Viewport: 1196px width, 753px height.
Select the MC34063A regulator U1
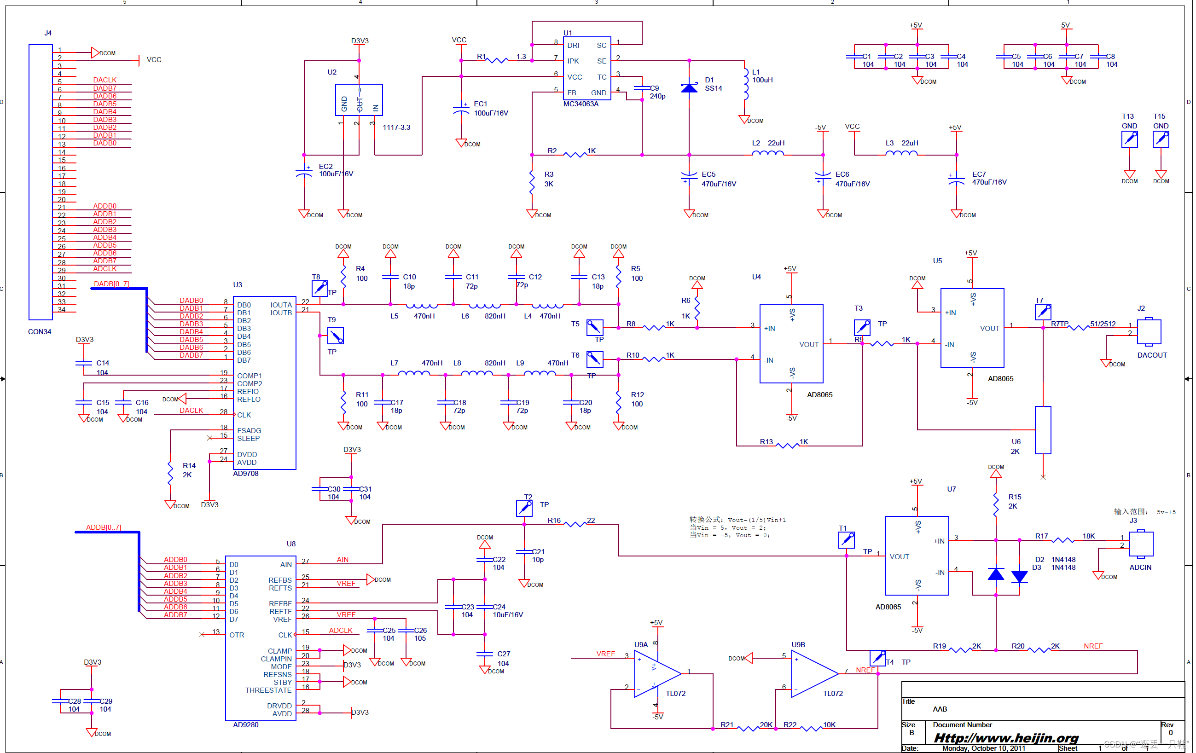(586, 69)
